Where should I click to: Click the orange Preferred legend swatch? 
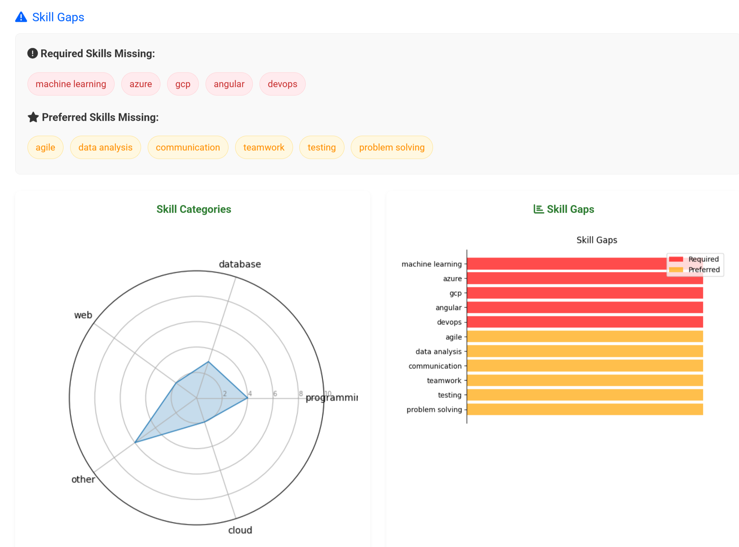coord(676,269)
